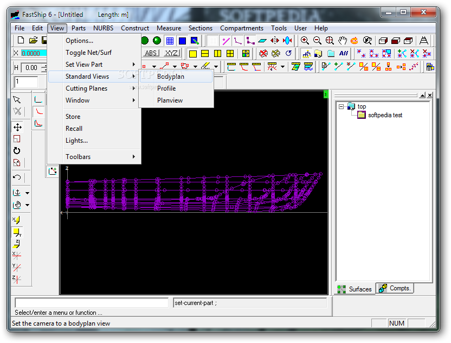Click the undo curved arrow icon
This screenshot has width=451, height=343.
point(17,177)
